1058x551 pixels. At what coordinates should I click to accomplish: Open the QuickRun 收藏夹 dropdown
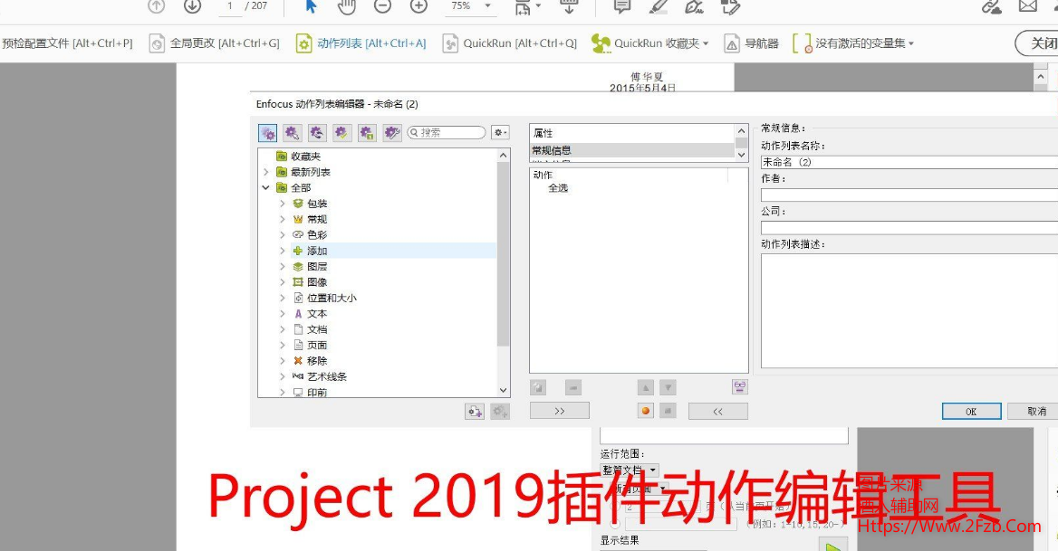(649, 43)
